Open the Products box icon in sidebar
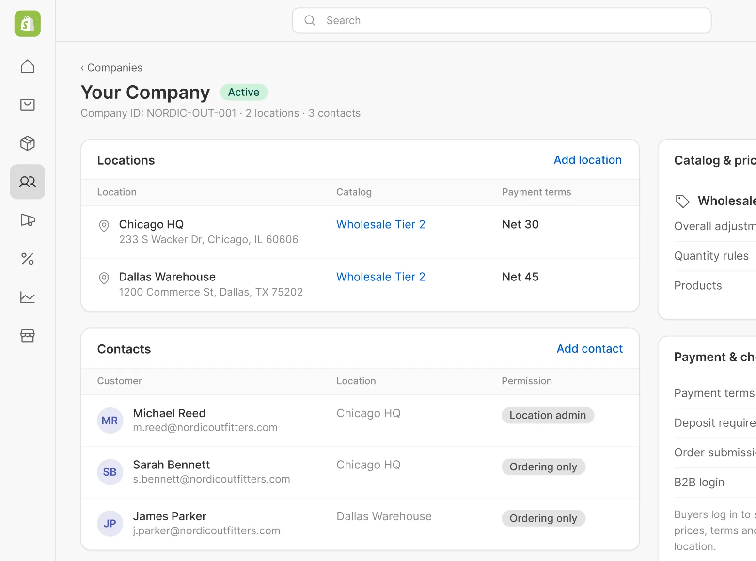Screen dimensions: 756x561 coord(28,143)
